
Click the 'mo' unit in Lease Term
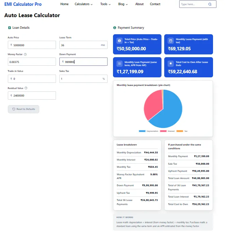(x=103, y=45)
